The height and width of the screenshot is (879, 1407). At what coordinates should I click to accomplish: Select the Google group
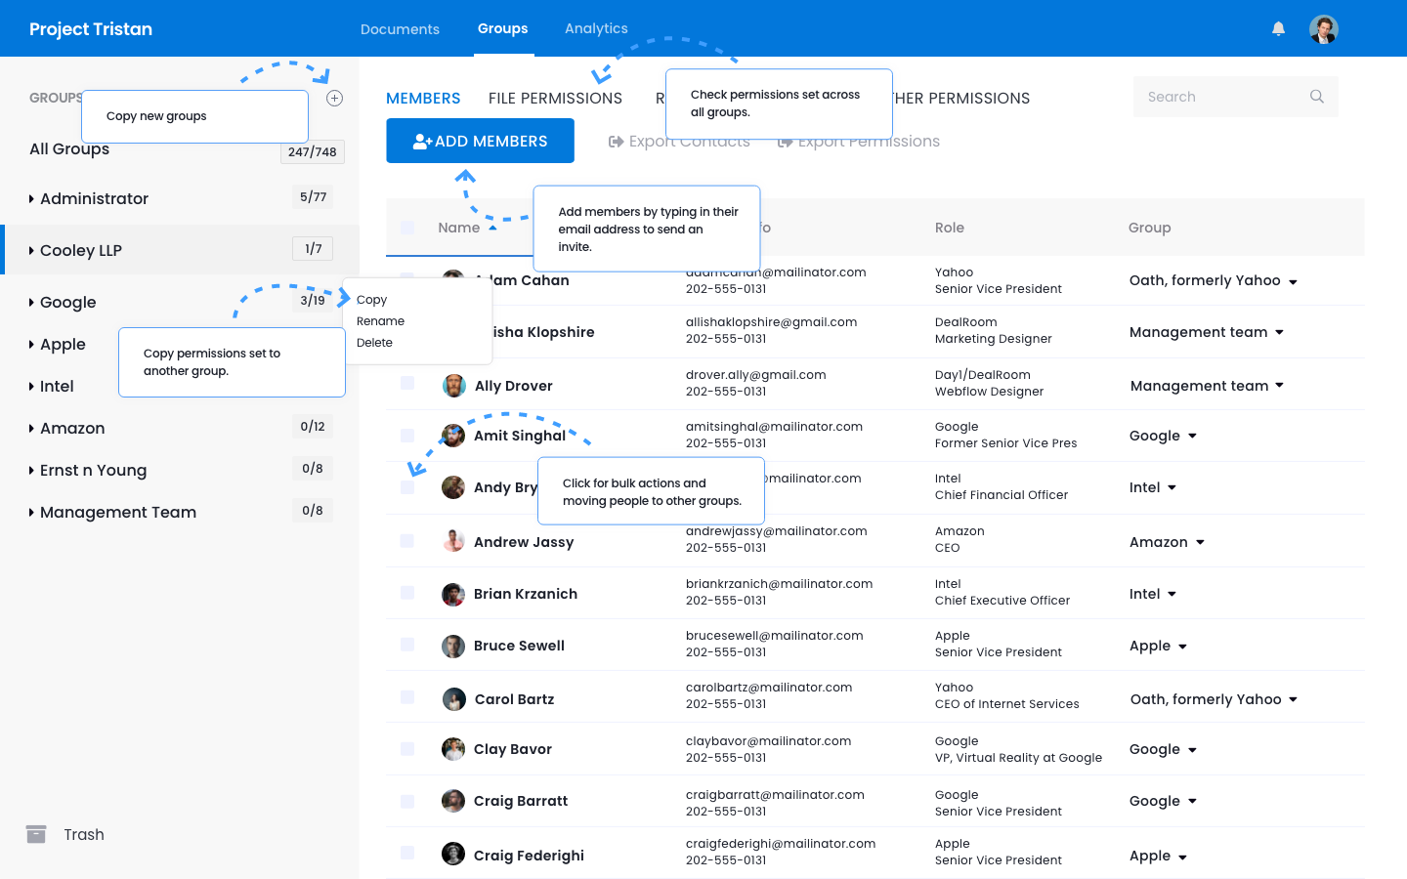tap(67, 303)
